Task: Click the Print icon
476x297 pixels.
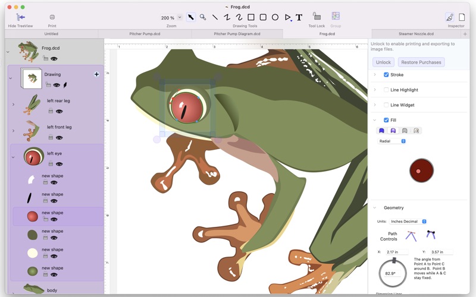Action: 52,17
